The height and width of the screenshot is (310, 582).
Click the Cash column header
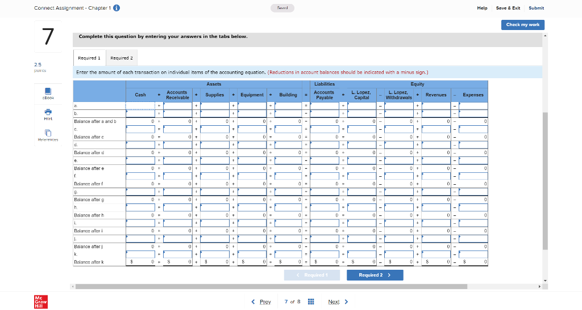[x=140, y=95]
